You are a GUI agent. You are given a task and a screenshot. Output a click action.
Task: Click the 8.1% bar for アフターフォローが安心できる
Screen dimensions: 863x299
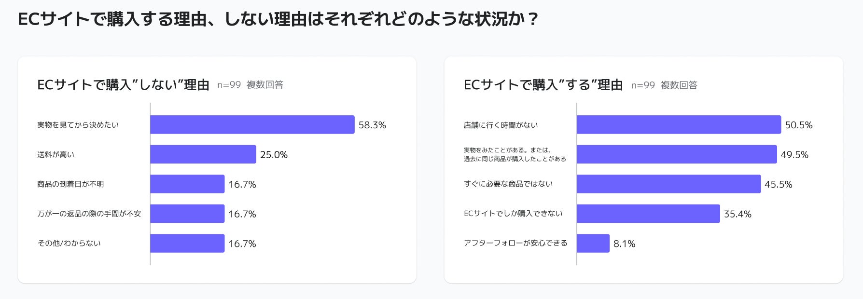click(x=593, y=243)
